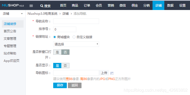190x95 pixels.
Task: Open the 数据 top menu
Action: pyautogui.click(x=170, y=6)
